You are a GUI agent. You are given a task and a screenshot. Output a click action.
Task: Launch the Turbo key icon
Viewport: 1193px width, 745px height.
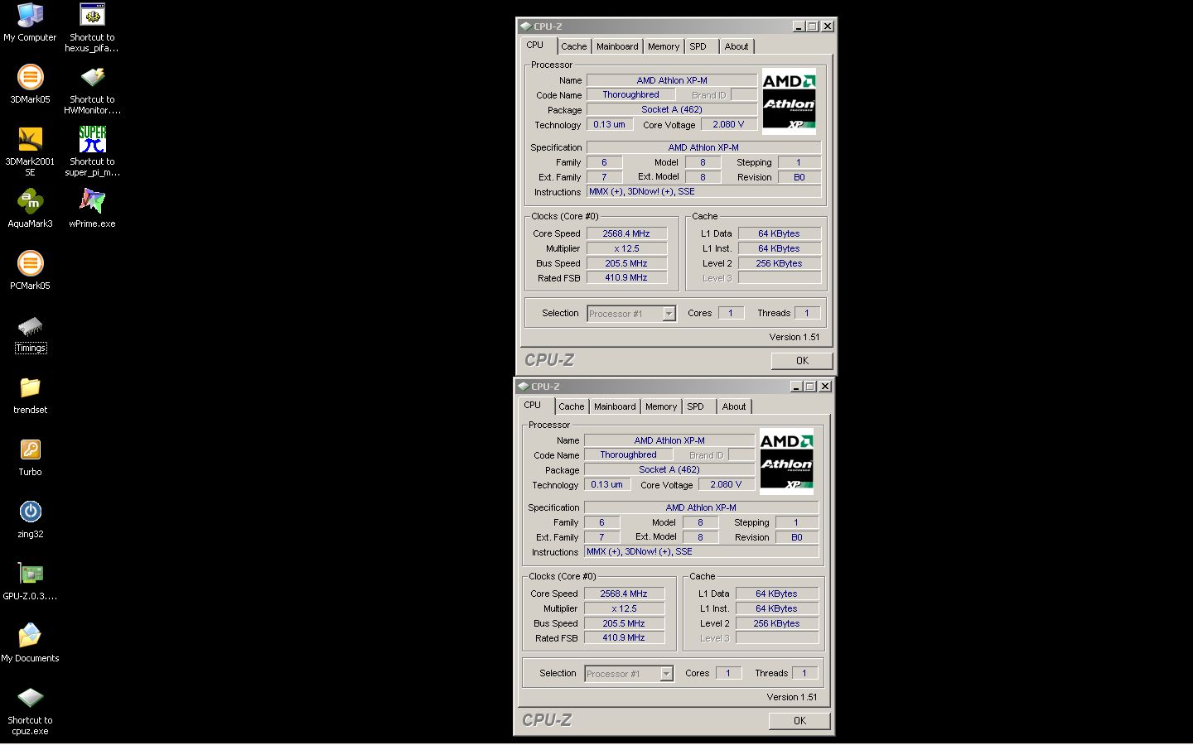[x=30, y=458]
